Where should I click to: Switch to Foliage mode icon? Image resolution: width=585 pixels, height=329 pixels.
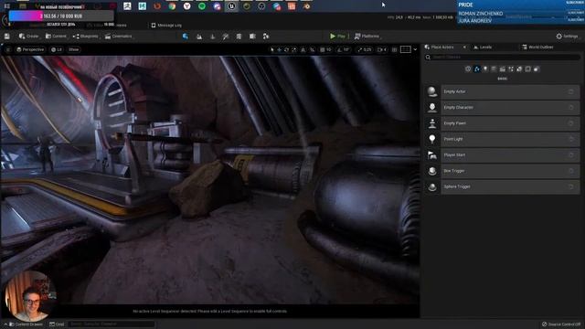tap(213, 37)
